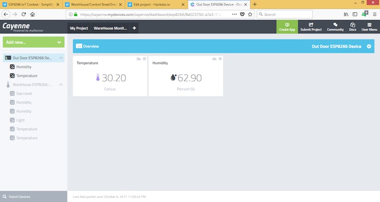Open the User Menu hamburger
The image size is (380, 202).
(x=369, y=25)
